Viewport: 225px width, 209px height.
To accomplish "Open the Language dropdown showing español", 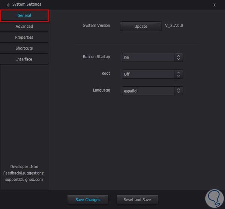I will (x=152, y=91).
